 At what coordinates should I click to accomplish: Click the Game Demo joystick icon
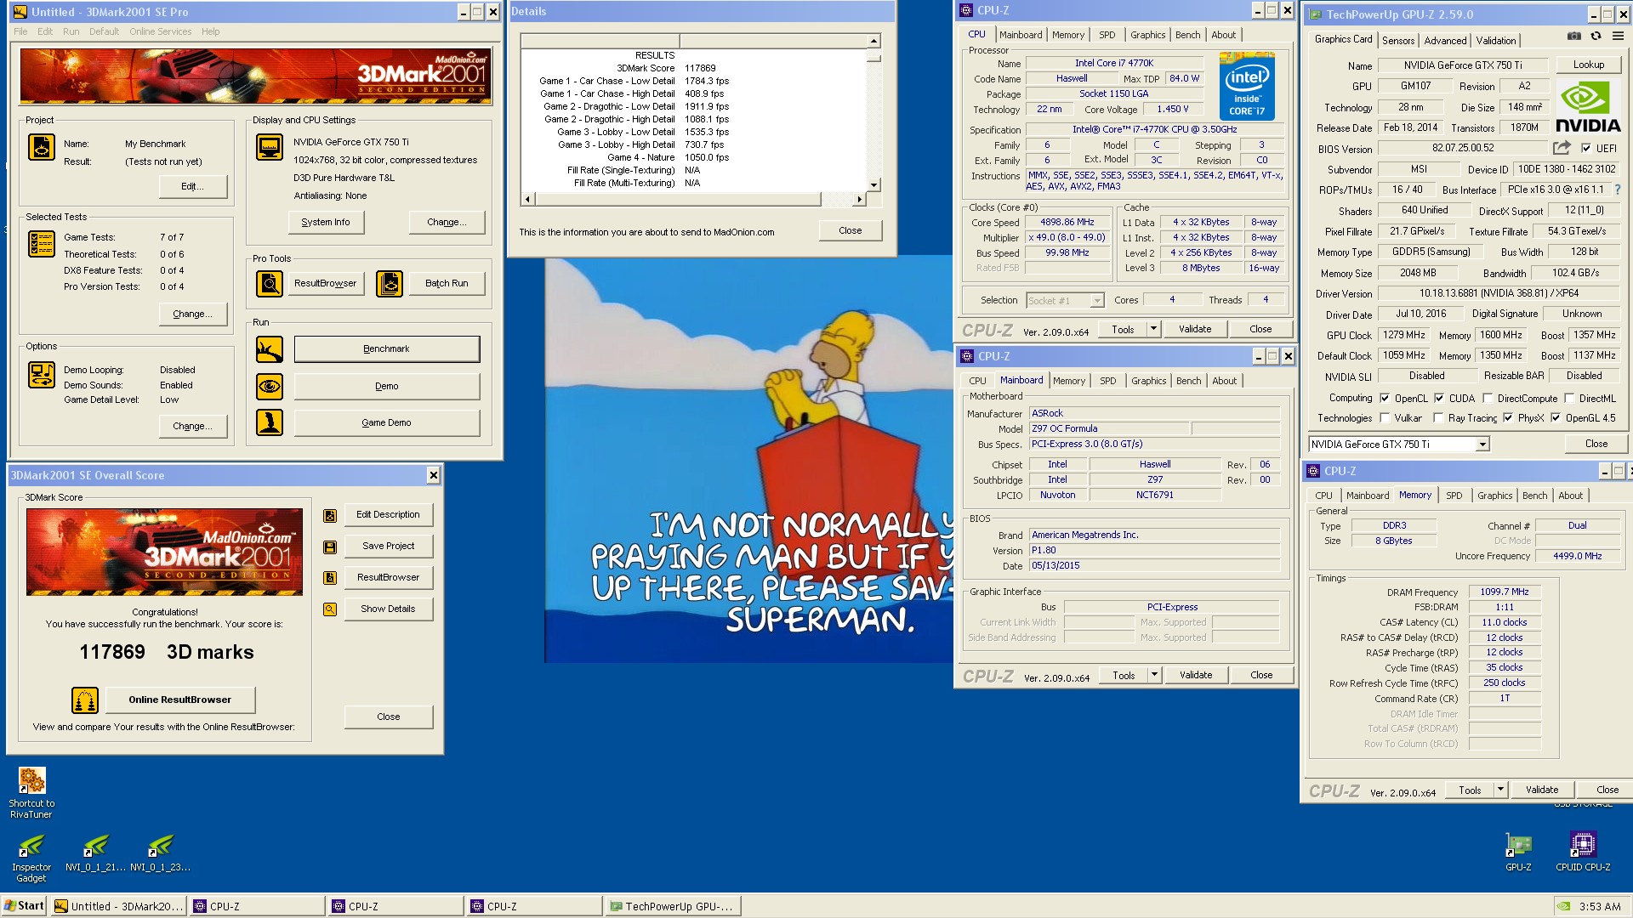click(x=270, y=422)
